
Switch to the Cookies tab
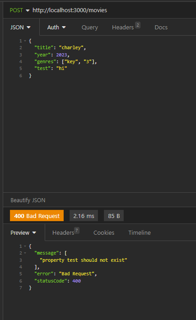tap(104, 232)
